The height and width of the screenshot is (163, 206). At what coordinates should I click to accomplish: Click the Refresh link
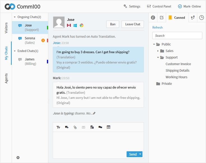pyautogui.click(x=158, y=28)
